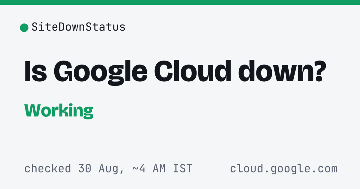Select the '~4 AM IST' time text
The image size is (360, 189).
click(162, 169)
